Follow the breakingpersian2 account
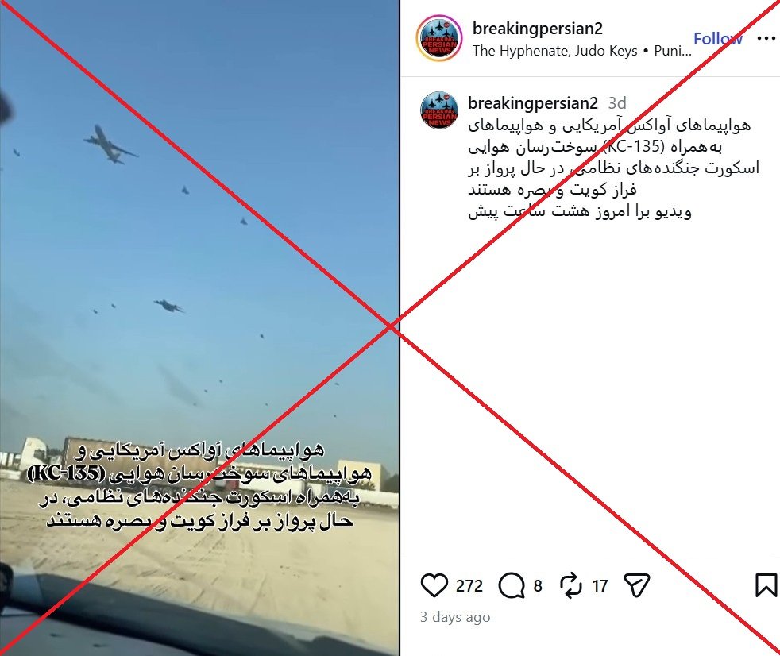Viewport: 780px width, 656px height. point(718,38)
